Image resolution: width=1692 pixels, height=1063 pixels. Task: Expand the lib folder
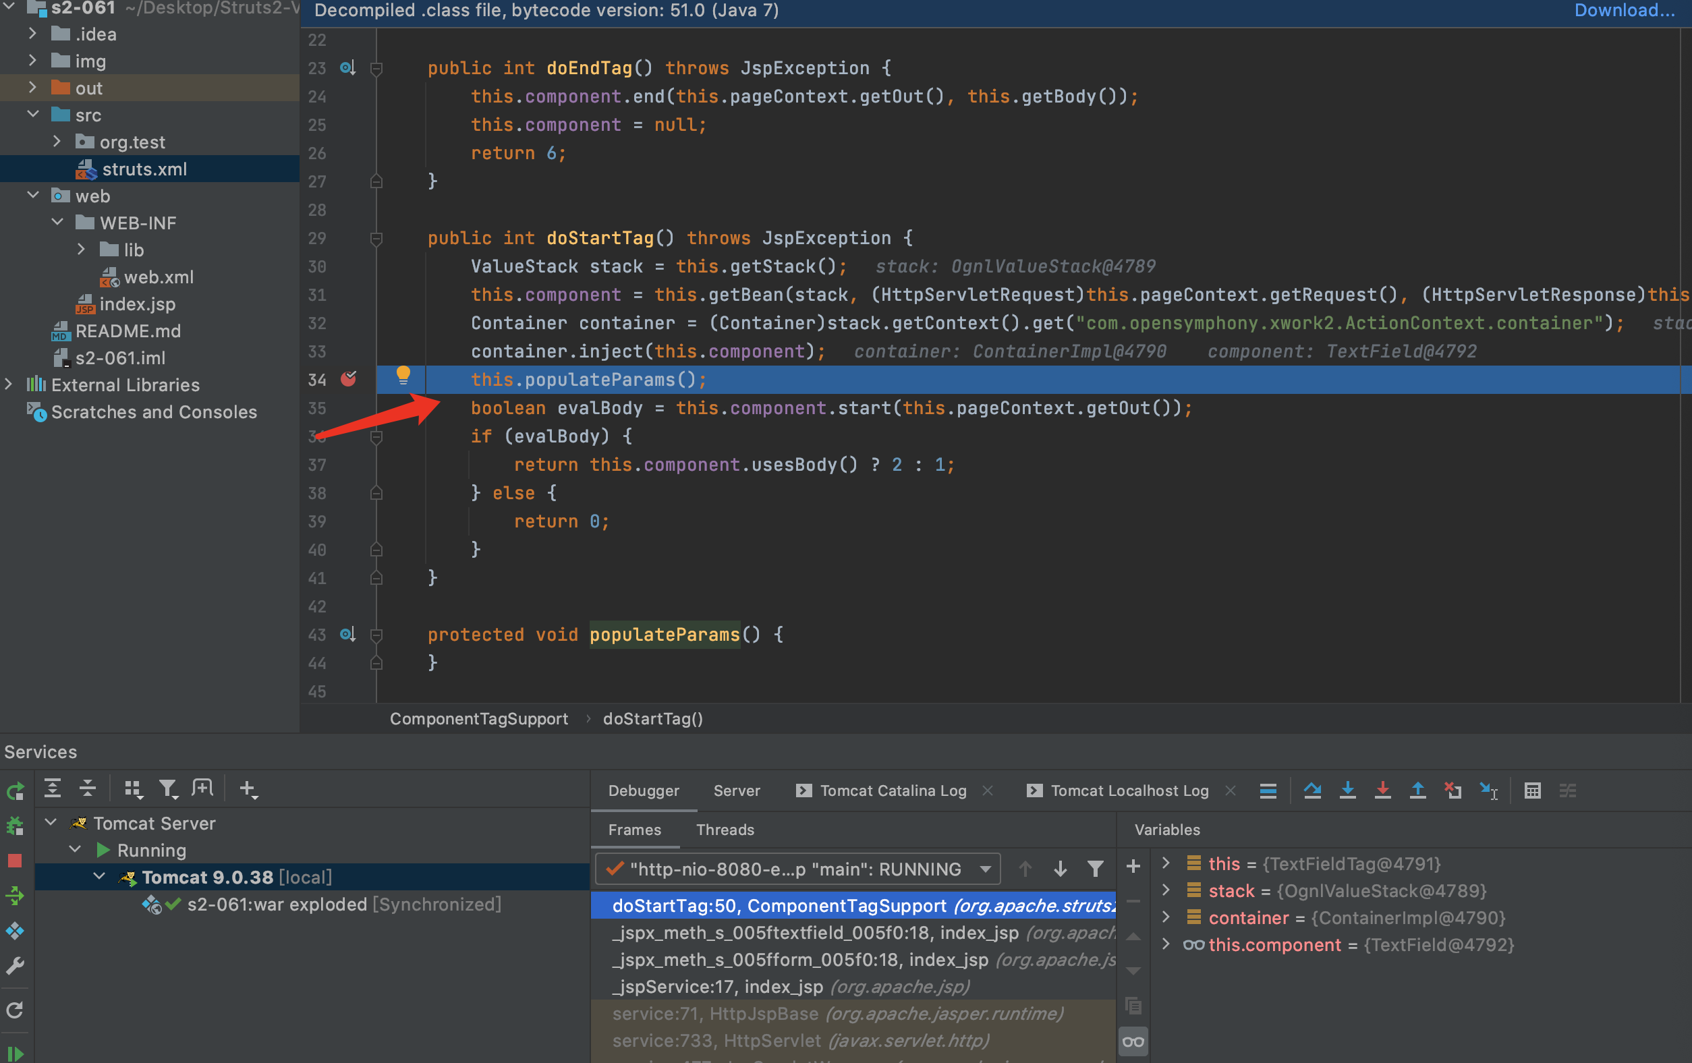(x=82, y=249)
